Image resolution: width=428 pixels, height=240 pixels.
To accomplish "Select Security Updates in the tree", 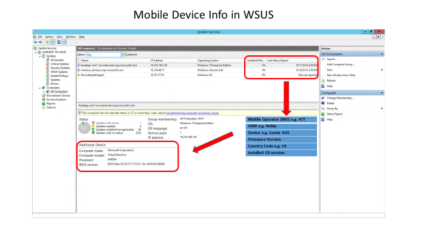I will [x=60, y=68].
